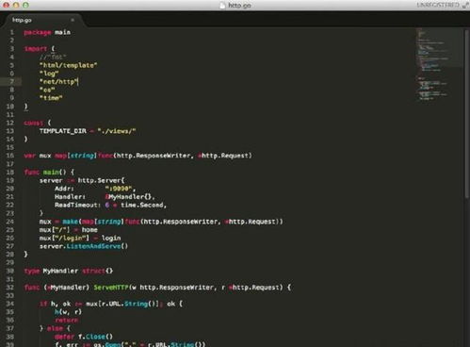This screenshot has height=347, width=470.
Task: Click the vertical scrollbar thumb
Action: 467,114
